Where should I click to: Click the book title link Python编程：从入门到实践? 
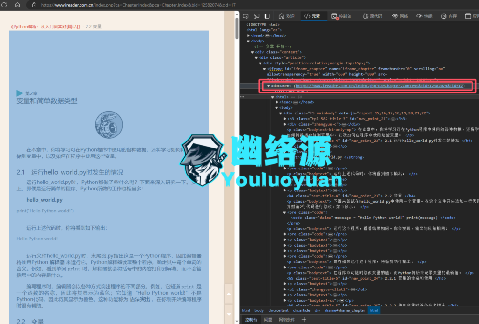coord(45,27)
